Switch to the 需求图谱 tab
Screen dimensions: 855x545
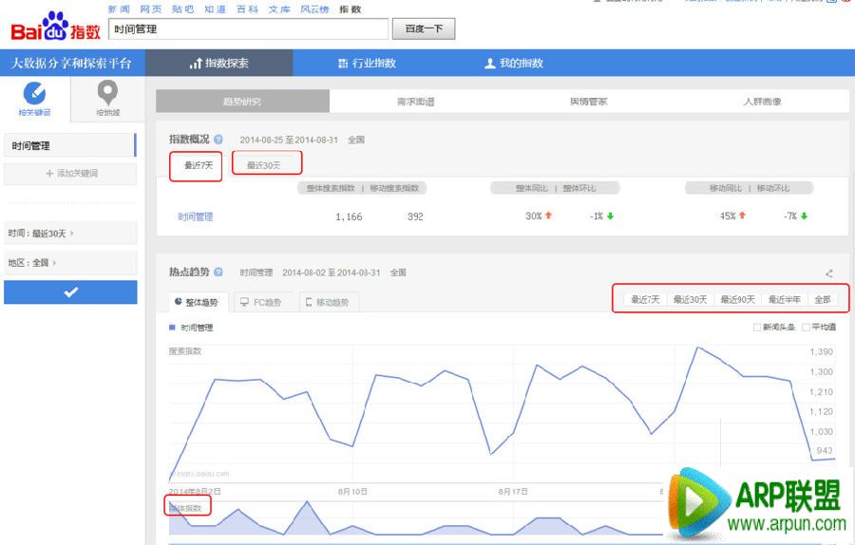[415, 102]
